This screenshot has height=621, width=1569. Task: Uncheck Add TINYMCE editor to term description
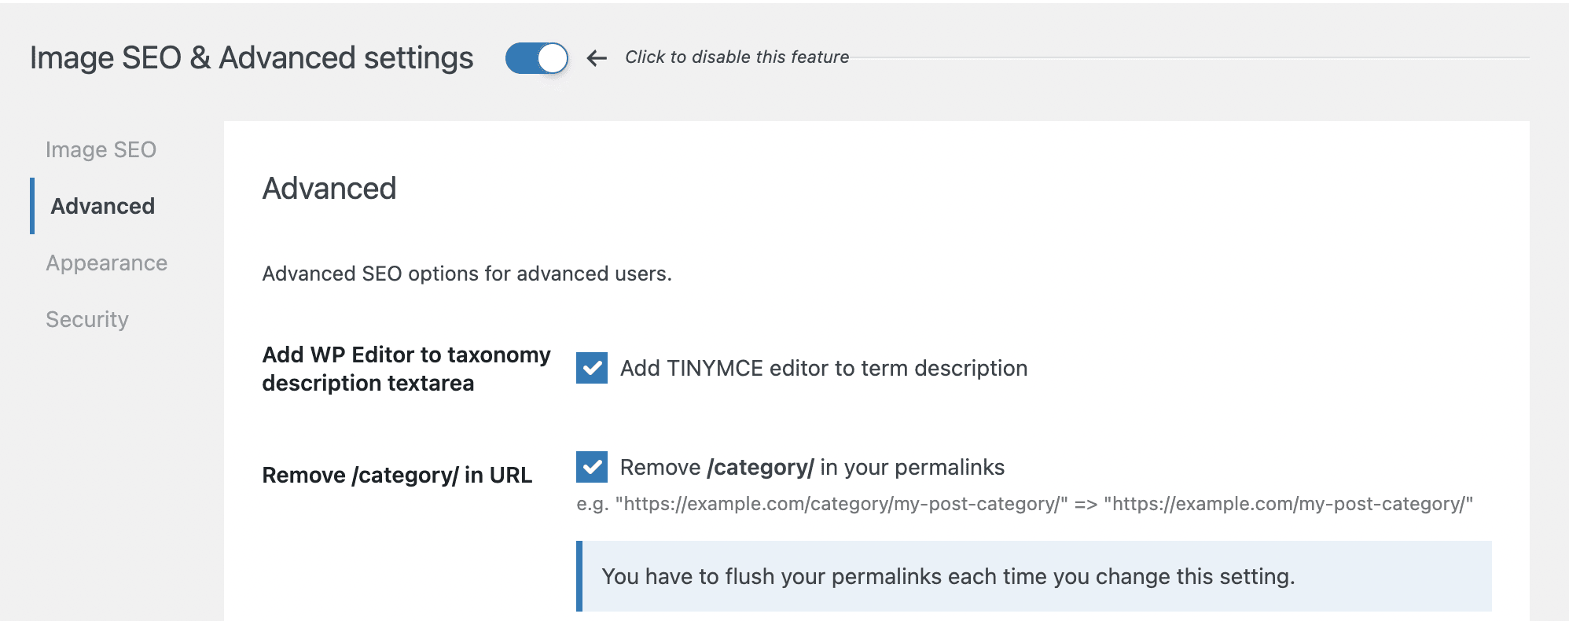coord(591,368)
